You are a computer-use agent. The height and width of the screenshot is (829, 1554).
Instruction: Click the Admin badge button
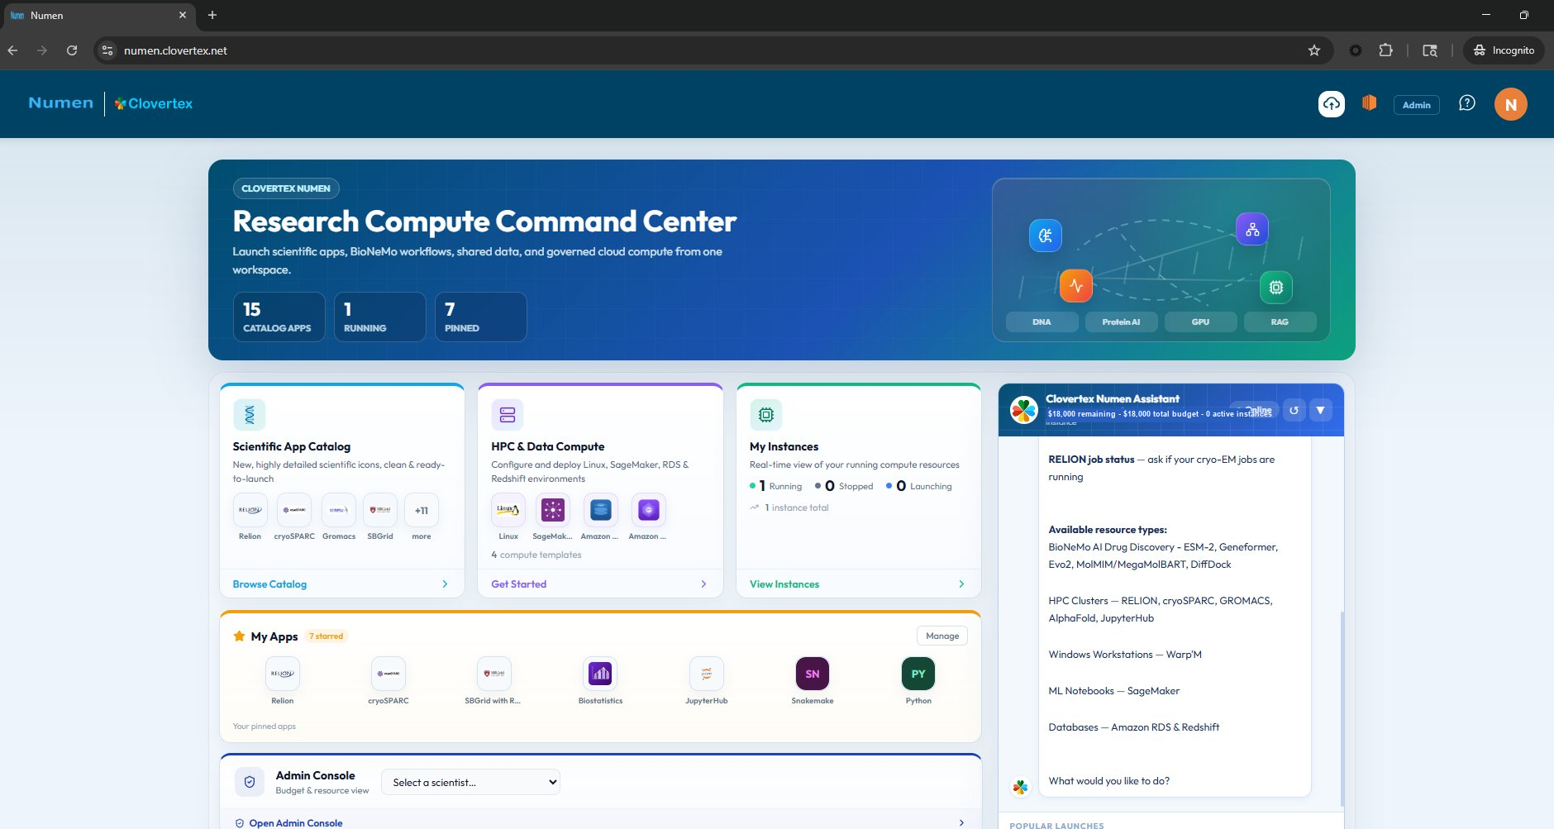pyautogui.click(x=1416, y=105)
